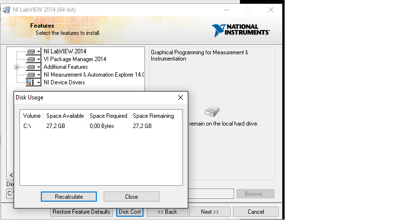Open install-state dropdown for VI Package Manager 2014

coord(34,59)
